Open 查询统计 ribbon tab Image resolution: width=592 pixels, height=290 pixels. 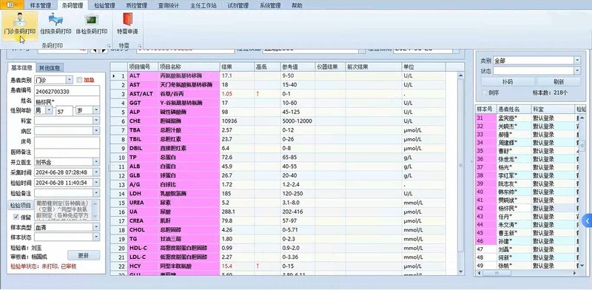pos(169,6)
